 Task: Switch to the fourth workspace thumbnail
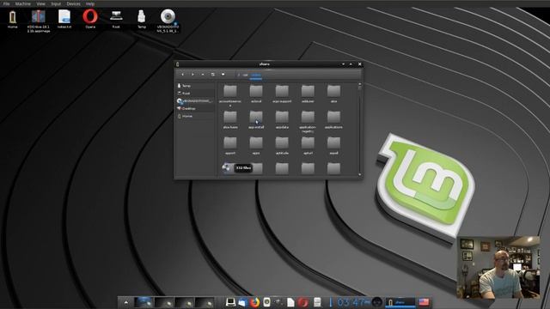click(205, 302)
